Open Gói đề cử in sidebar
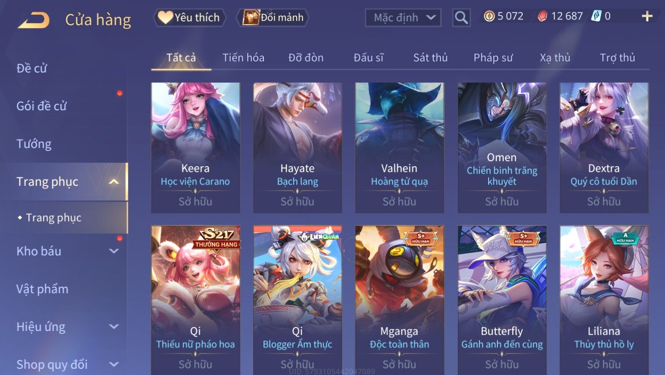The height and width of the screenshot is (375, 665). pyautogui.click(x=42, y=106)
